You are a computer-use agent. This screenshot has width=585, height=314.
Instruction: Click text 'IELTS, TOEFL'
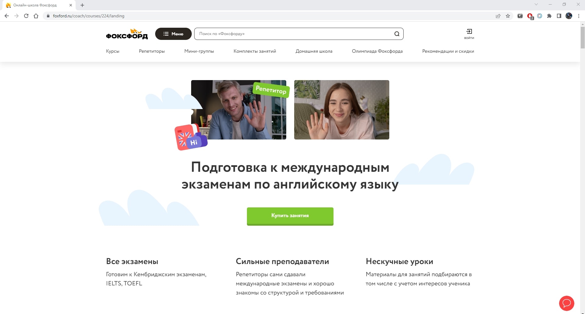124,283
